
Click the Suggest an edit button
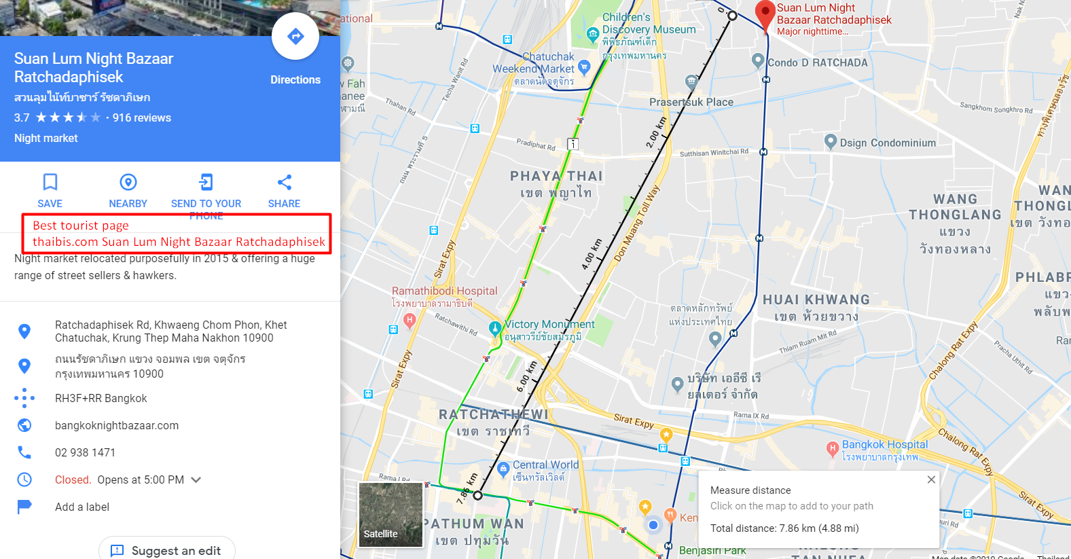point(167,550)
